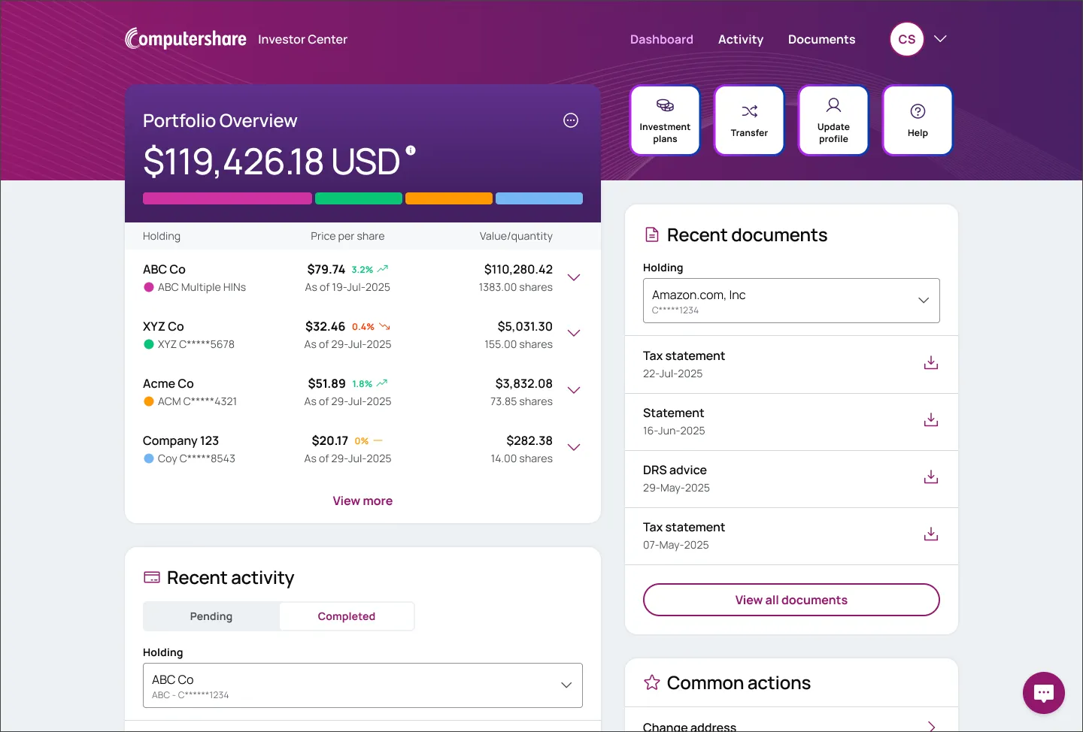
Task: Open Amazon.com, Inc holding dropdown
Action: 791,301
